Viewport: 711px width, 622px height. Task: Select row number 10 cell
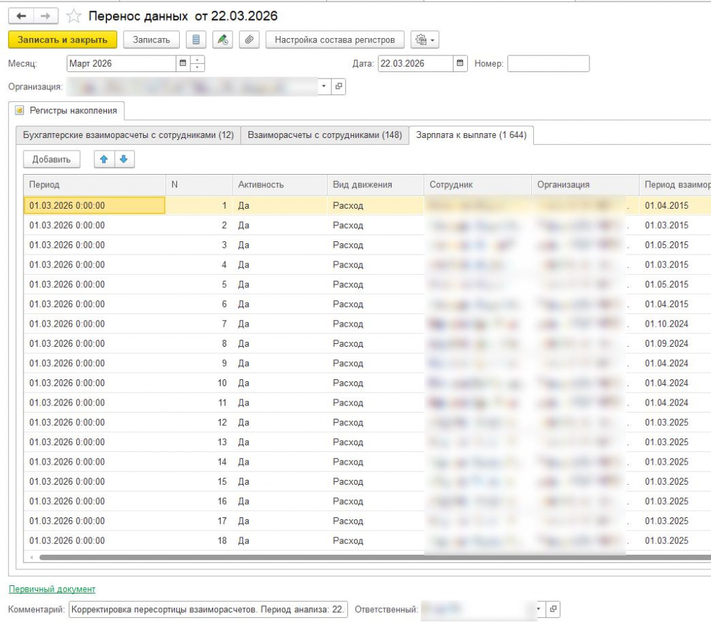[x=199, y=383]
